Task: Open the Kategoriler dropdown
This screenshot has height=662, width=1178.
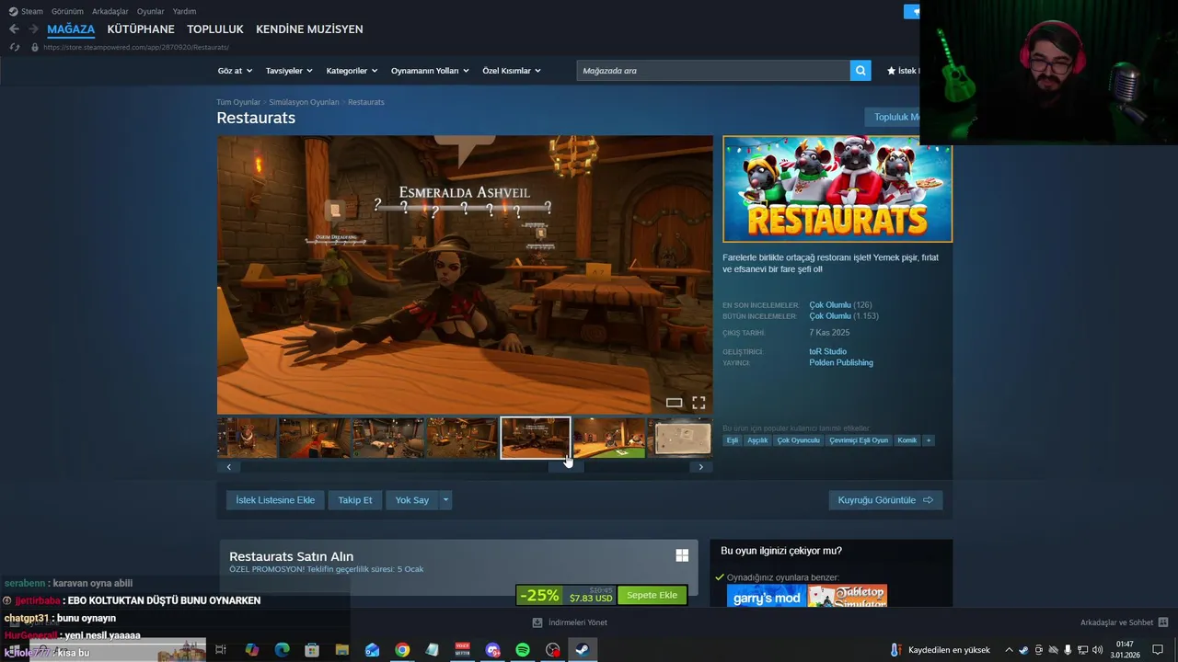Action: (x=352, y=71)
